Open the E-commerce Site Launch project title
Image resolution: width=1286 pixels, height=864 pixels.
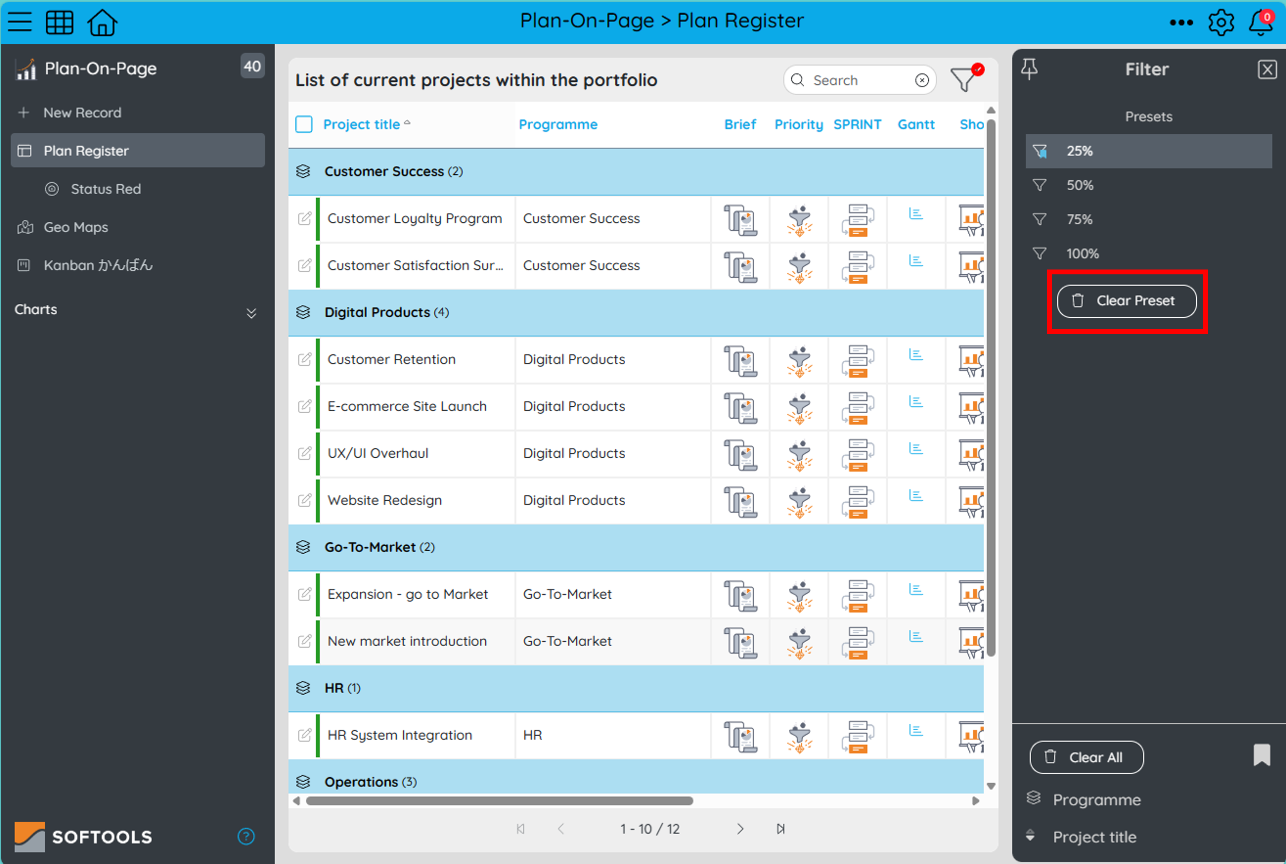pos(407,406)
